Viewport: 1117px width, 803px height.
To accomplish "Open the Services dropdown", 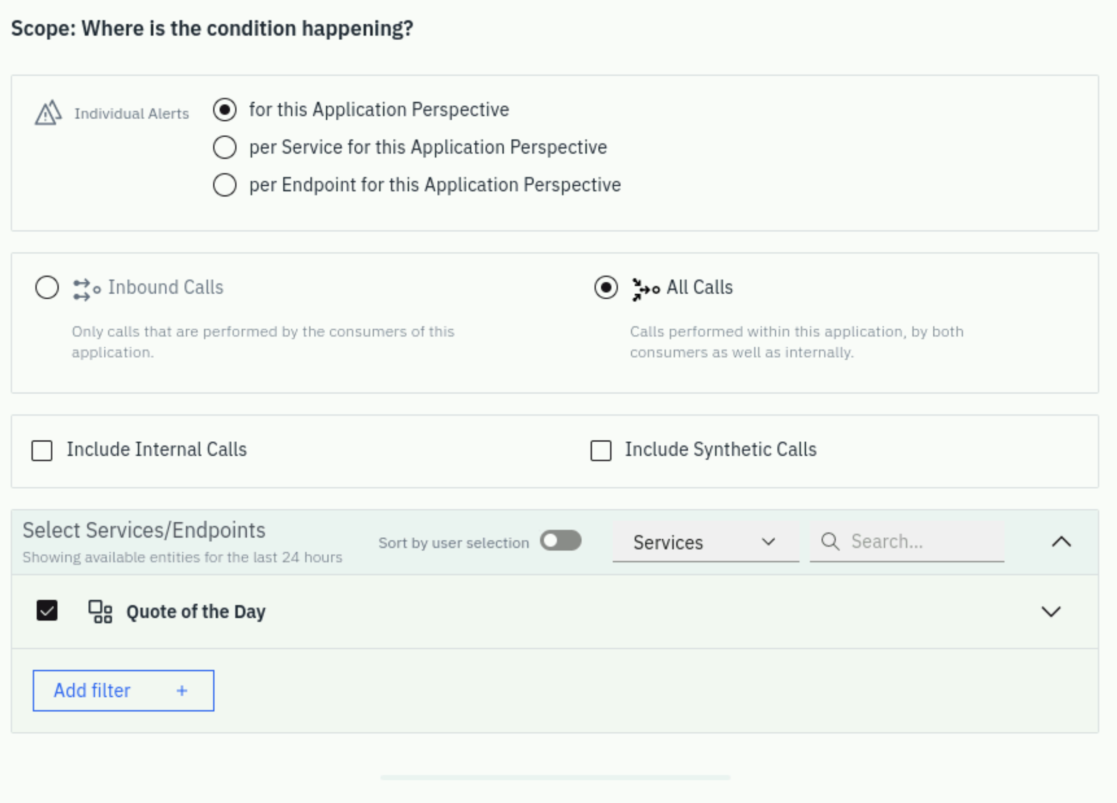I will point(706,542).
